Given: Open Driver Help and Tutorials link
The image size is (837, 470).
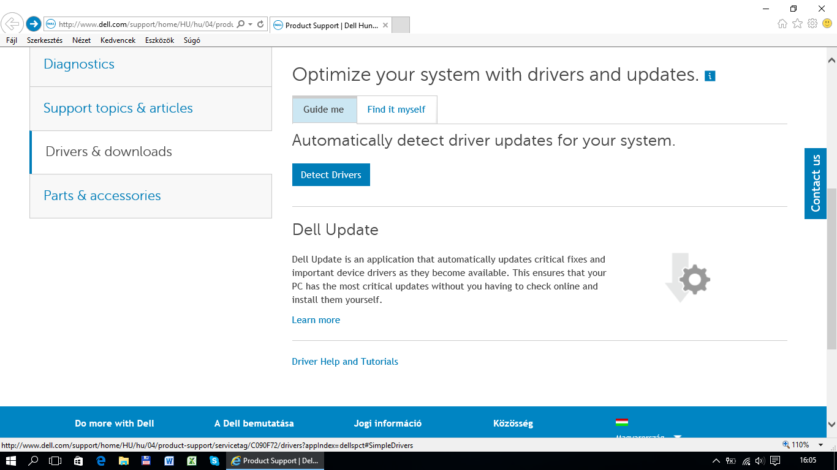Looking at the screenshot, I should click(345, 362).
